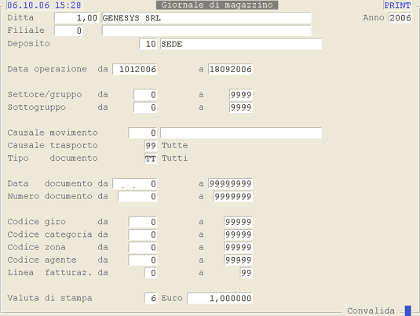Screen dimensions: 420x316
Task: Click the Valuta di stampa label
Action: click(x=49, y=298)
